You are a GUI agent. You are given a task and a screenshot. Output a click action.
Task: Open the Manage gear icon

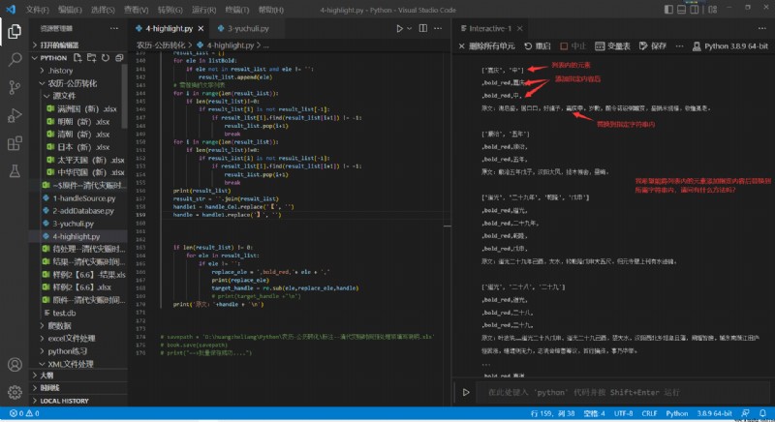[x=15, y=392]
